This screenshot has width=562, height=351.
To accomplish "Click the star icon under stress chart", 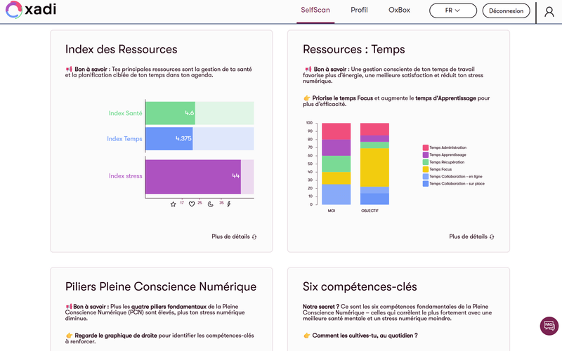I will [x=174, y=204].
